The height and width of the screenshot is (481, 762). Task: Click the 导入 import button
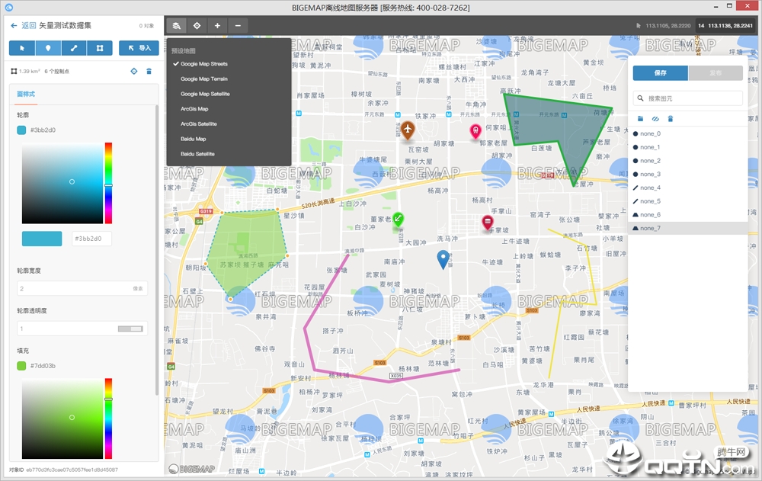click(139, 48)
